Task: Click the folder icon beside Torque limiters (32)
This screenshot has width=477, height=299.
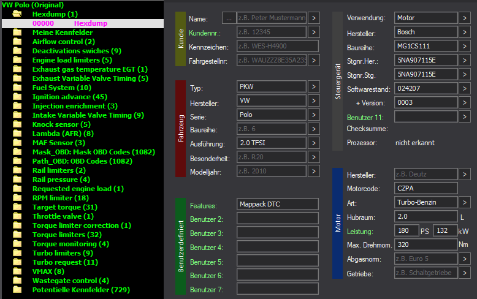Action: pos(17,235)
